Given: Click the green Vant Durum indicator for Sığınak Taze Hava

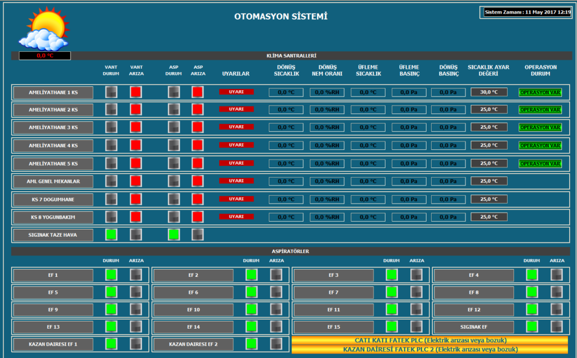Looking at the screenshot, I should click(112, 235).
